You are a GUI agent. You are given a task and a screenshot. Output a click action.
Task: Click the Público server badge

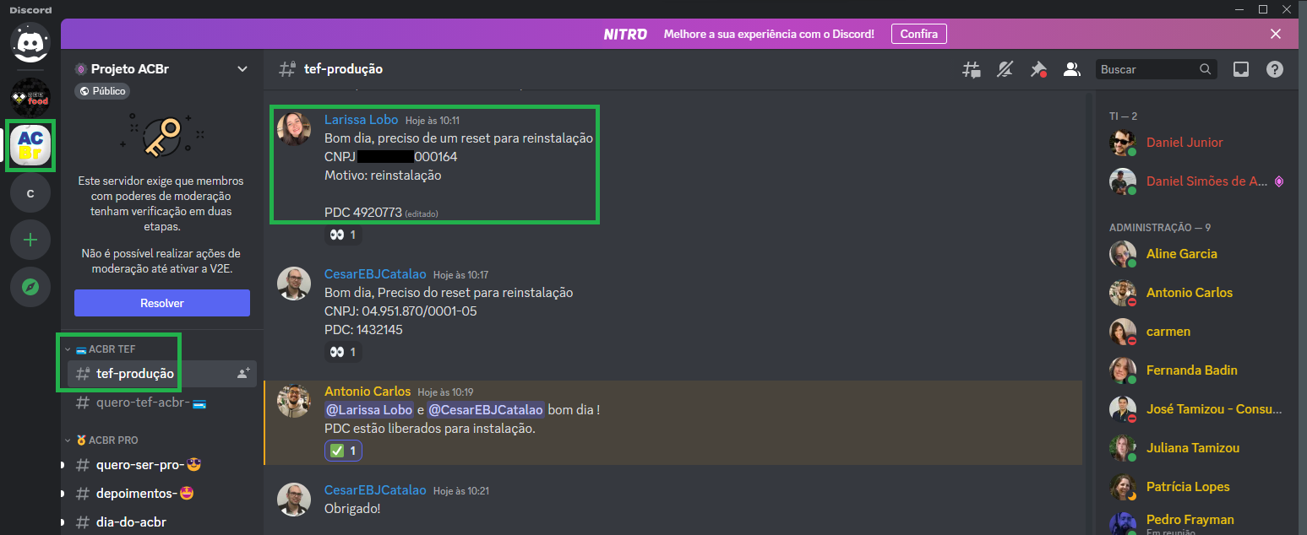point(102,91)
